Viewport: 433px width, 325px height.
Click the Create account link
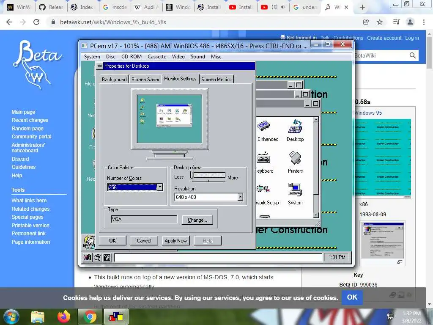pyautogui.click(x=384, y=38)
